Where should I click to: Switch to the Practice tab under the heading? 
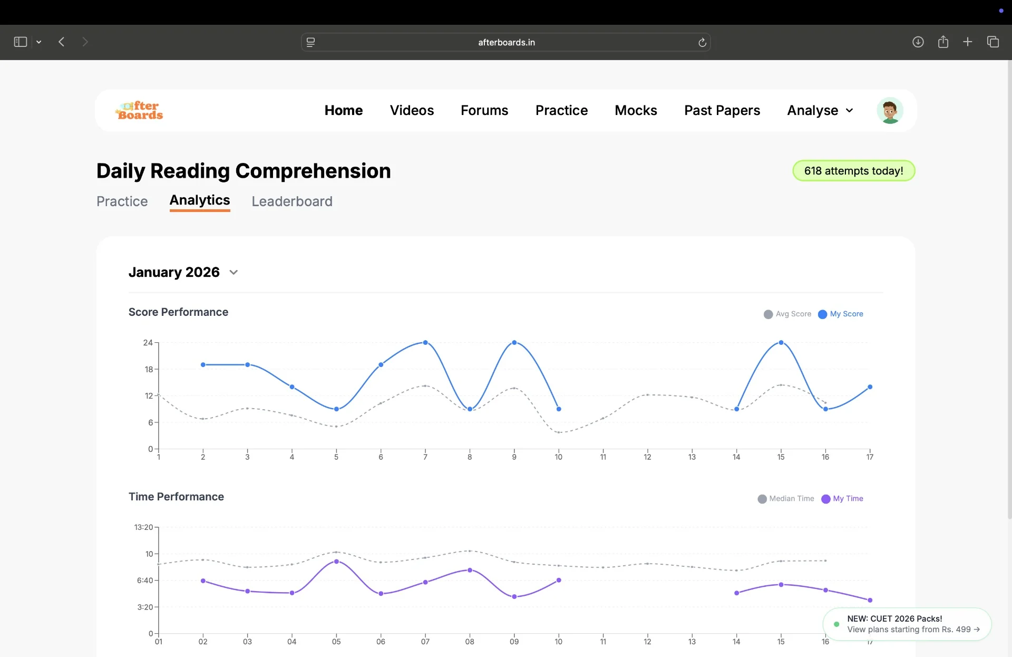click(x=122, y=201)
